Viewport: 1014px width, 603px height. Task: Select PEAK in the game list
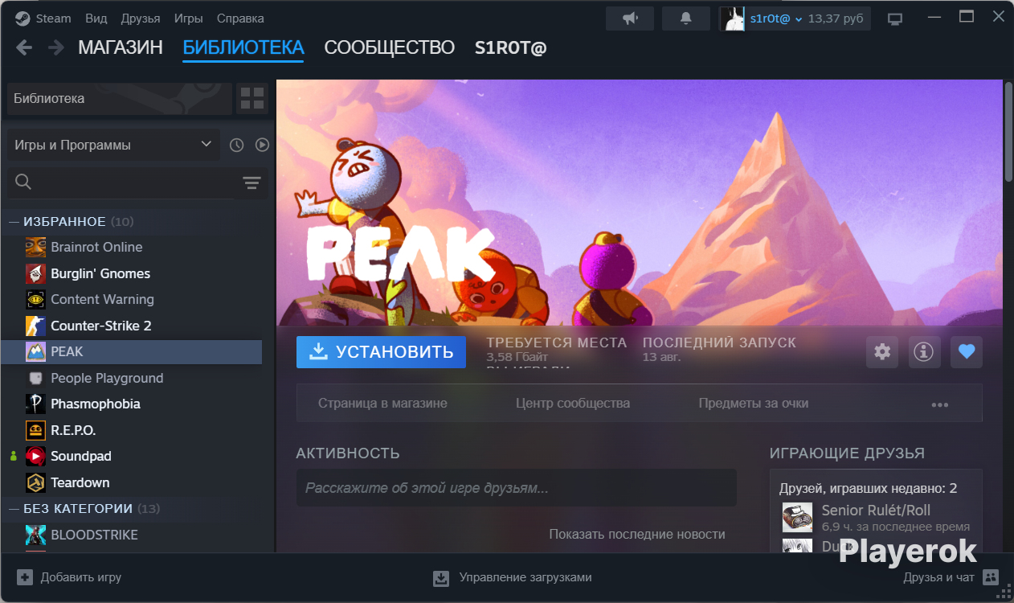tap(132, 351)
